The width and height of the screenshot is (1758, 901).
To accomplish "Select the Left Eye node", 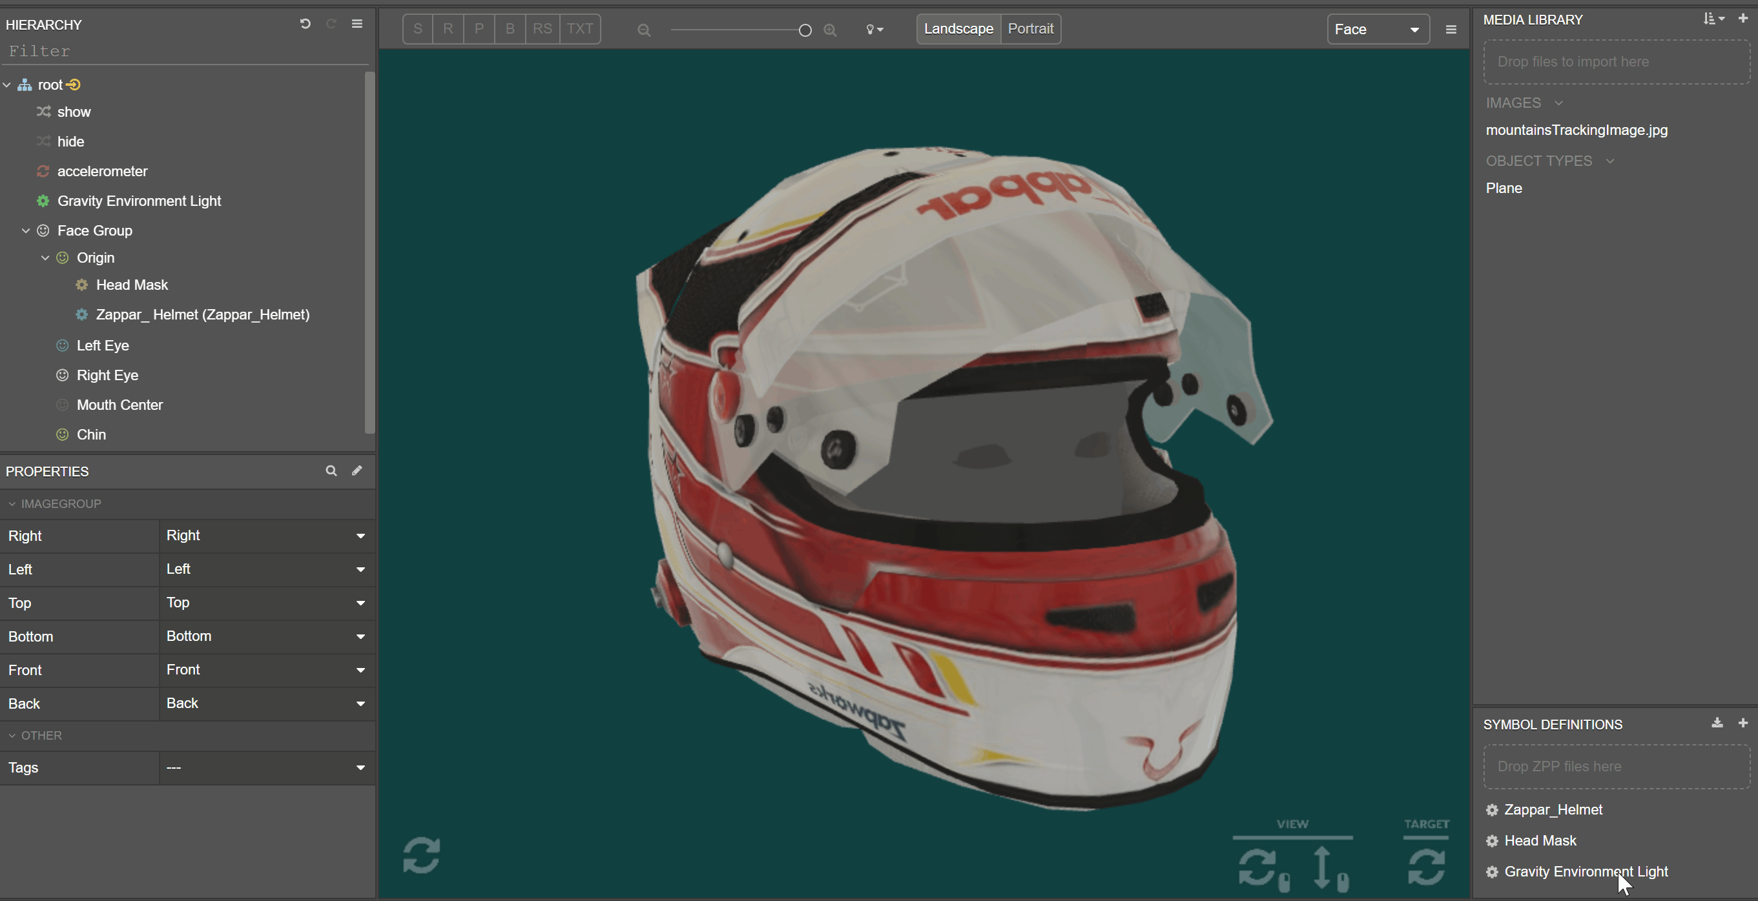I will 103,345.
